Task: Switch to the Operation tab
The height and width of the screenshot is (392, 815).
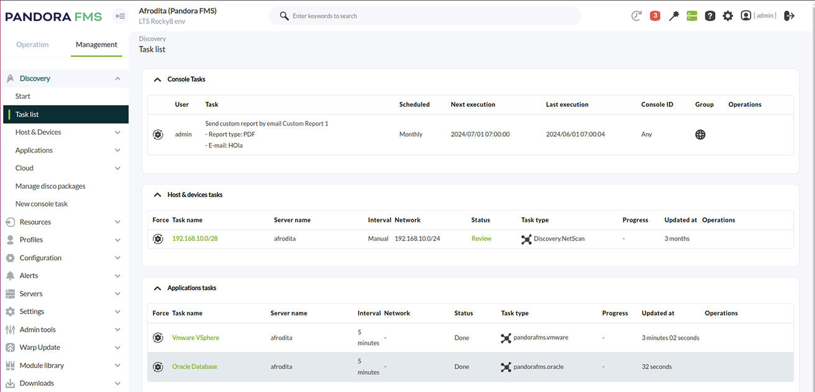Action: [32, 45]
